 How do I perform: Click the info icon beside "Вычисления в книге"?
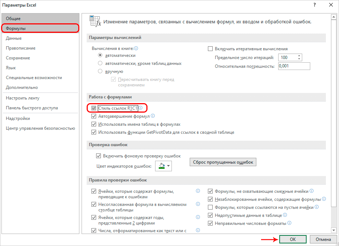[x=136, y=48]
